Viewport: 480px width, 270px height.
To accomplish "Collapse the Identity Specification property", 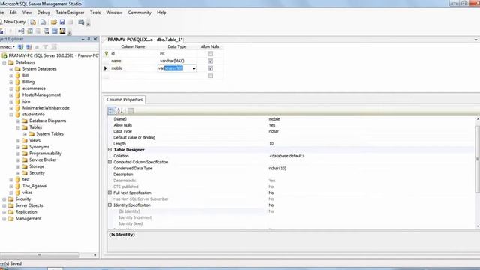I will point(109,205).
